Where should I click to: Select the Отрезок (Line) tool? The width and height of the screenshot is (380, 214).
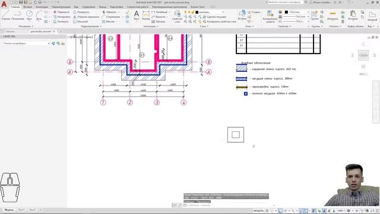(5, 15)
